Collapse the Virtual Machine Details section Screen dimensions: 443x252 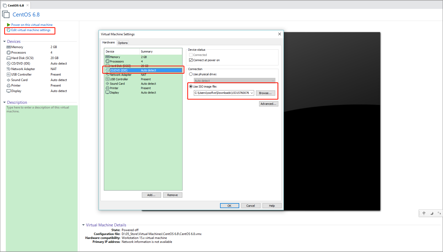point(83,225)
